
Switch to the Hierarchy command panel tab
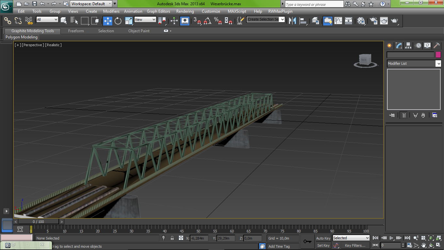coord(408,46)
